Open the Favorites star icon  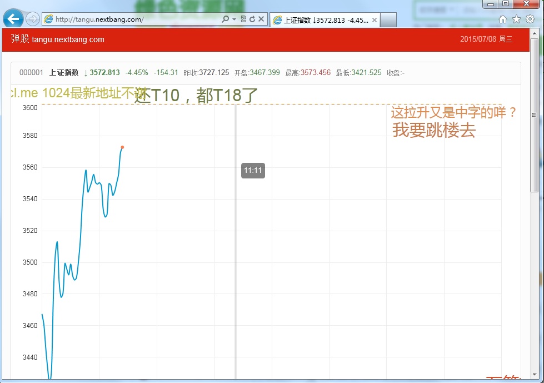click(x=516, y=19)
